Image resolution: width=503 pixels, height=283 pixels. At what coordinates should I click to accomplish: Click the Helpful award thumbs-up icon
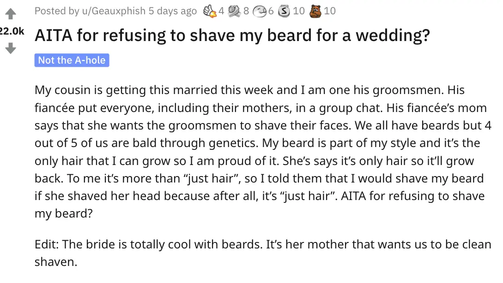click(211, 11)
